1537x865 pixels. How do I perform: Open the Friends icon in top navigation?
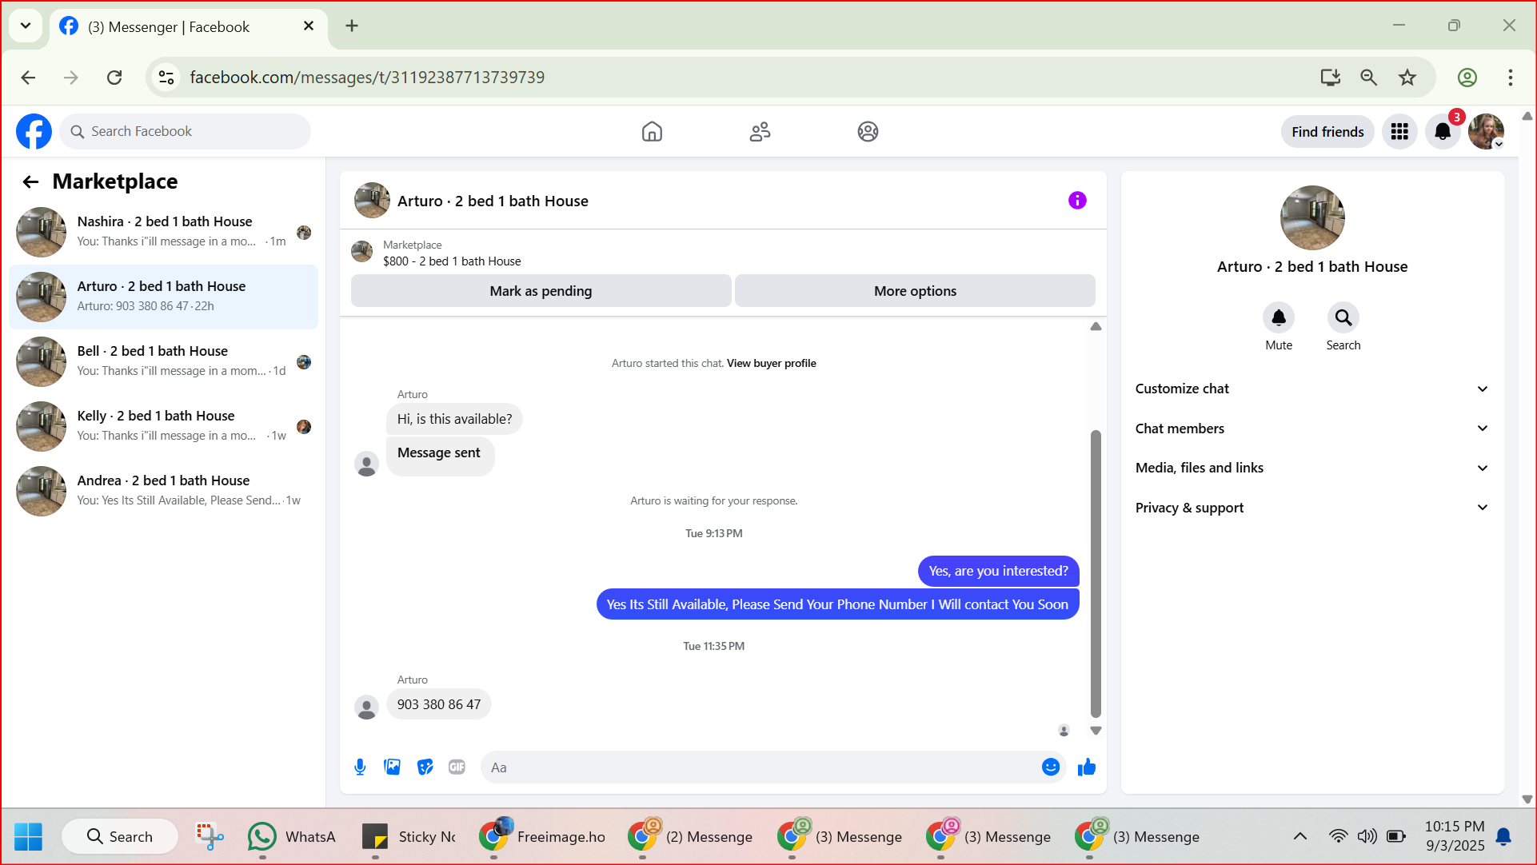(x=760, y=131)
